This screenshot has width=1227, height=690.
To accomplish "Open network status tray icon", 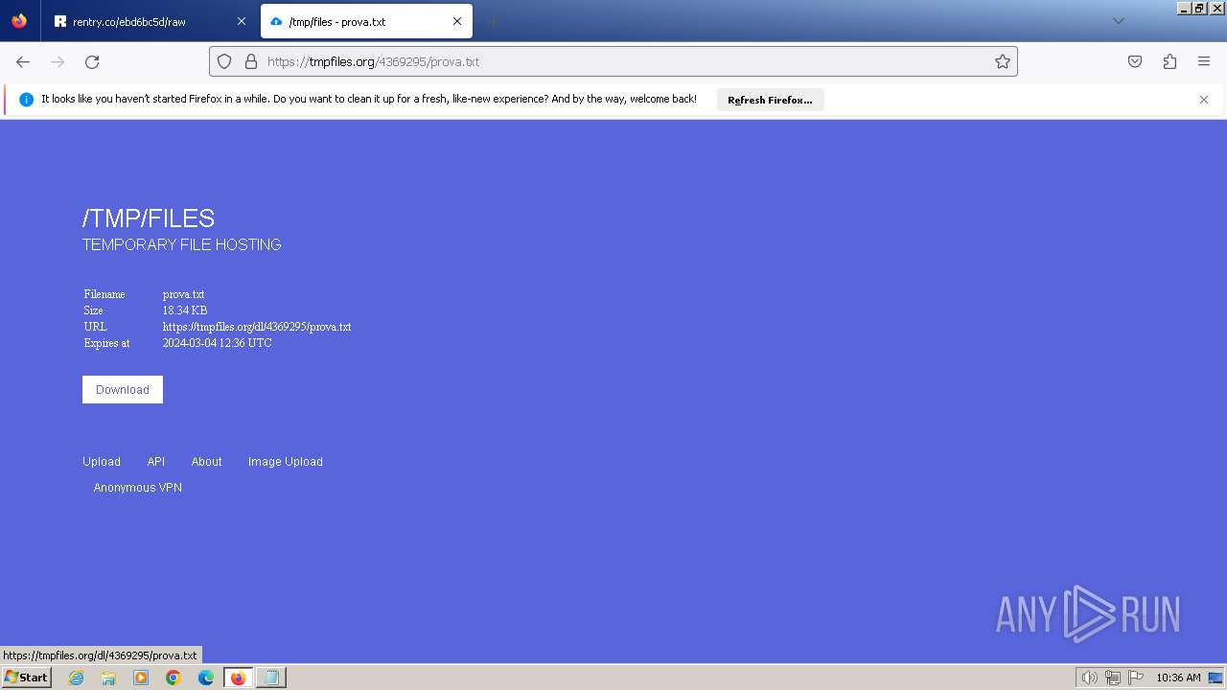I will coord(1113,678).
